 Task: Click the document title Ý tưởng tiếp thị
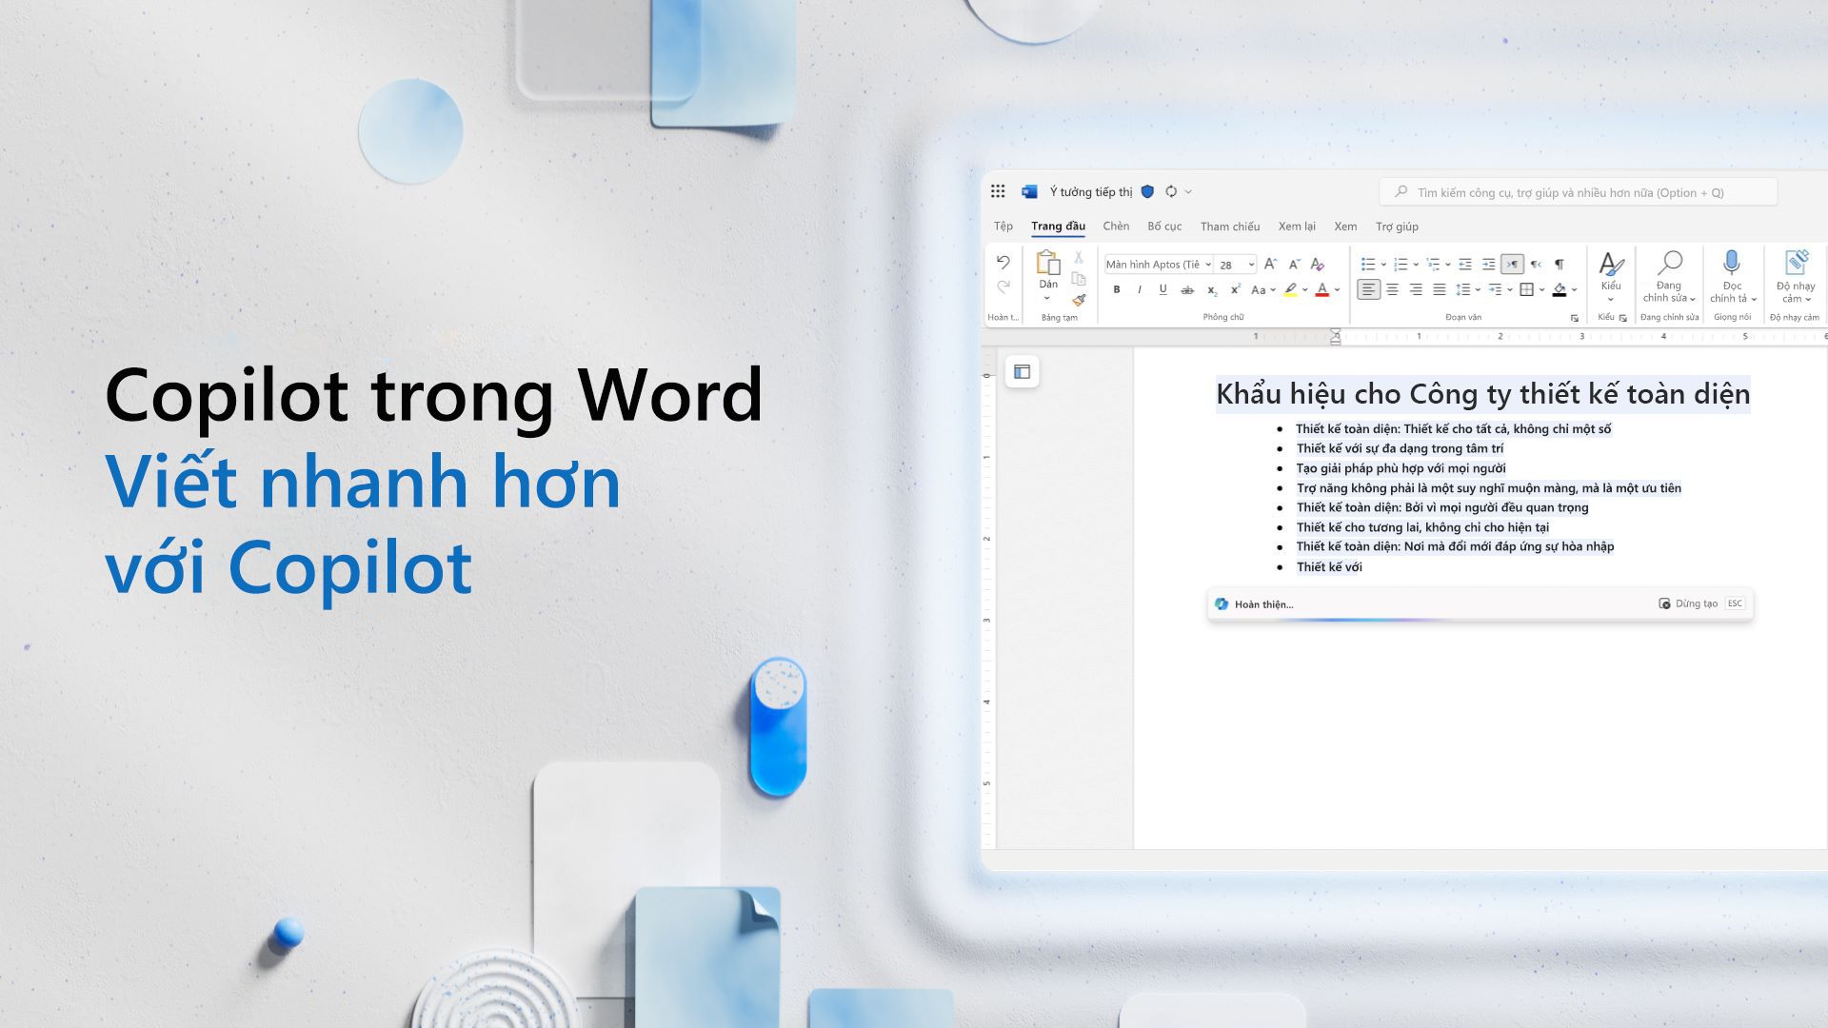tap(1091, 192)
